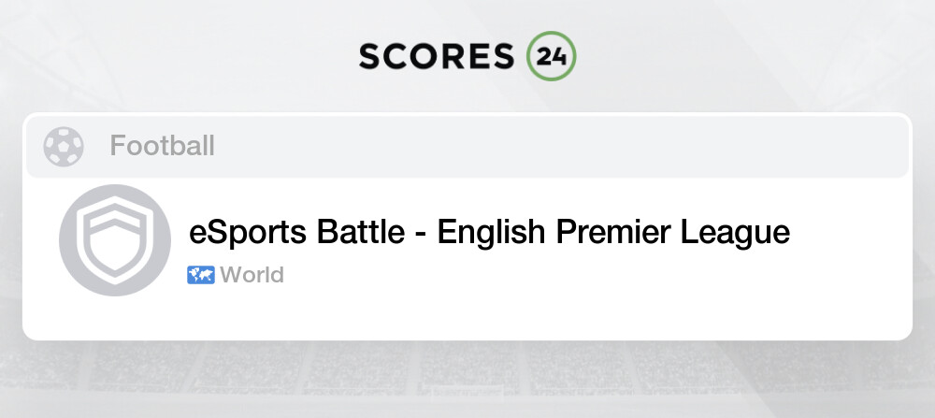Viewport: 935px width, 418px height.
Task: Select the Football sport label
Action: [x=162, y=146]
